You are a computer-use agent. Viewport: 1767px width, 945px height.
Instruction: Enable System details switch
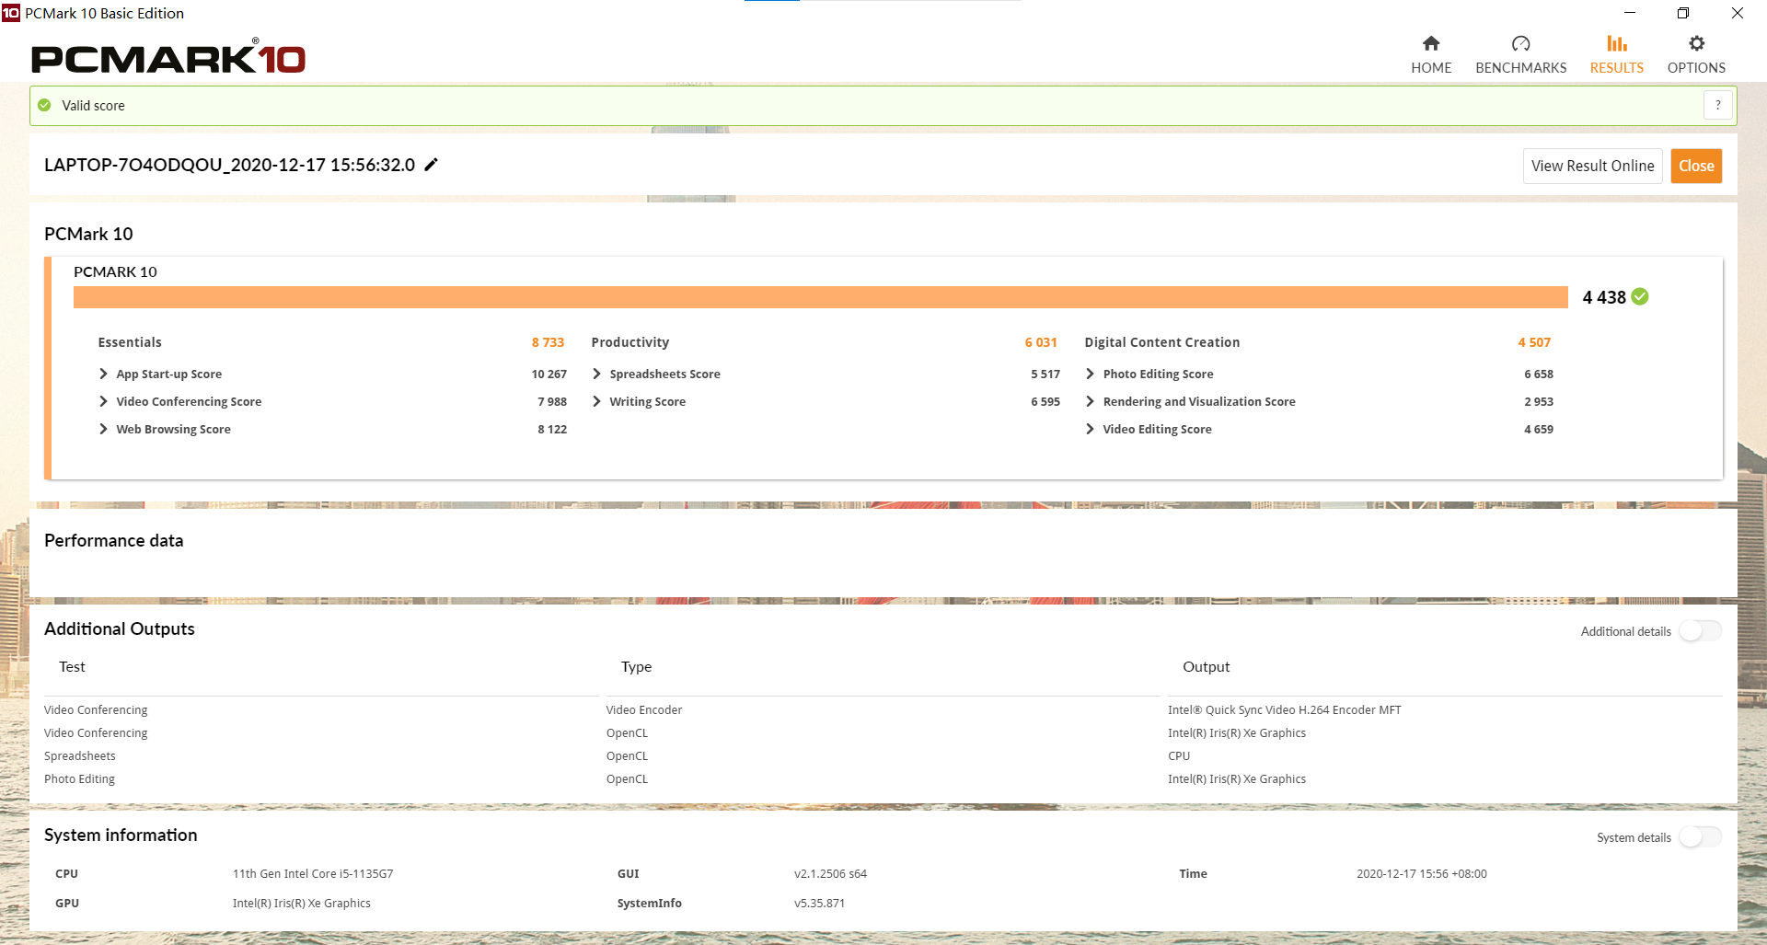pos(1700,836)
